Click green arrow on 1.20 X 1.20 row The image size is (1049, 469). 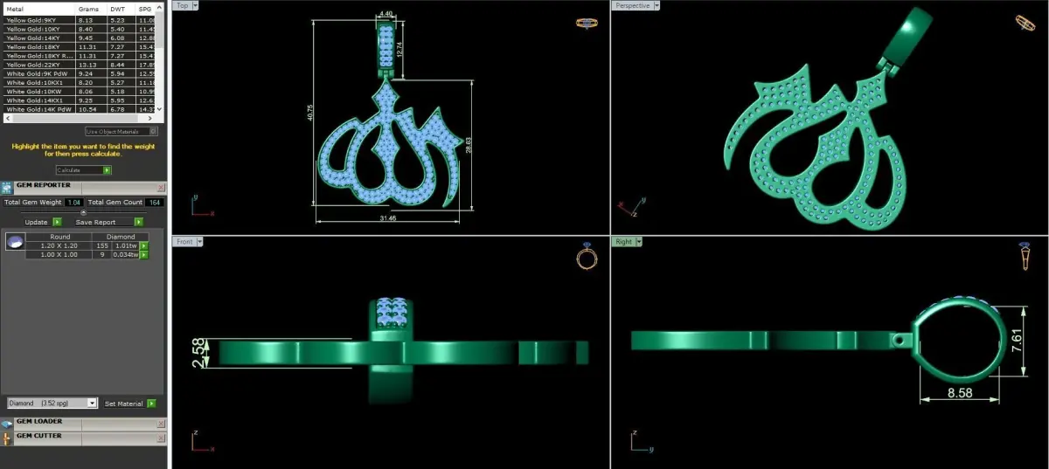pos(143,246)
